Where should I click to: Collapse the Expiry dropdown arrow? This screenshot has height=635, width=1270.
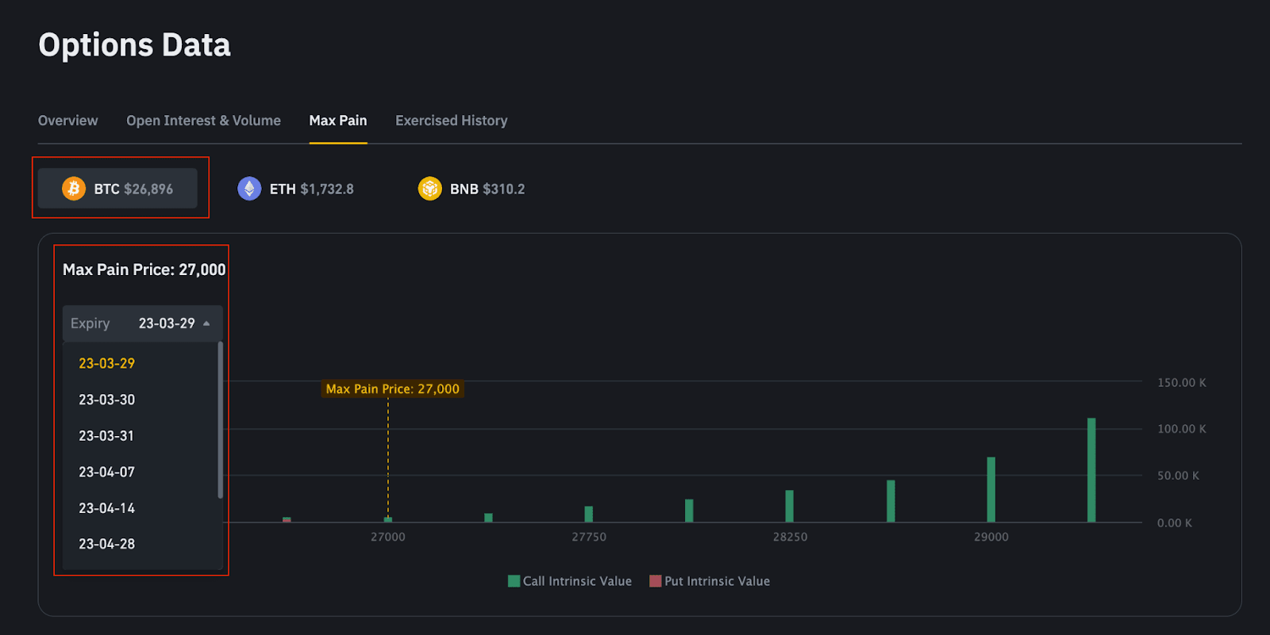click(x=206, y=323)
